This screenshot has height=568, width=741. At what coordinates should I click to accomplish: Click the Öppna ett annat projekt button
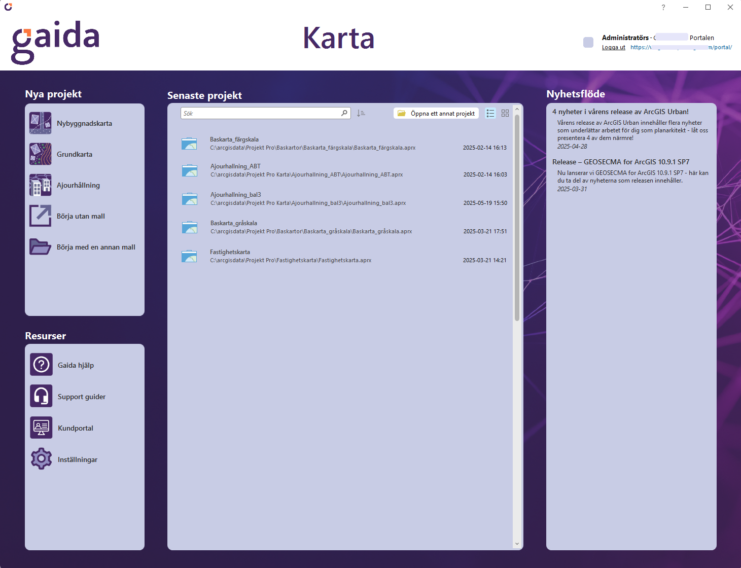[x=436, y=114]
